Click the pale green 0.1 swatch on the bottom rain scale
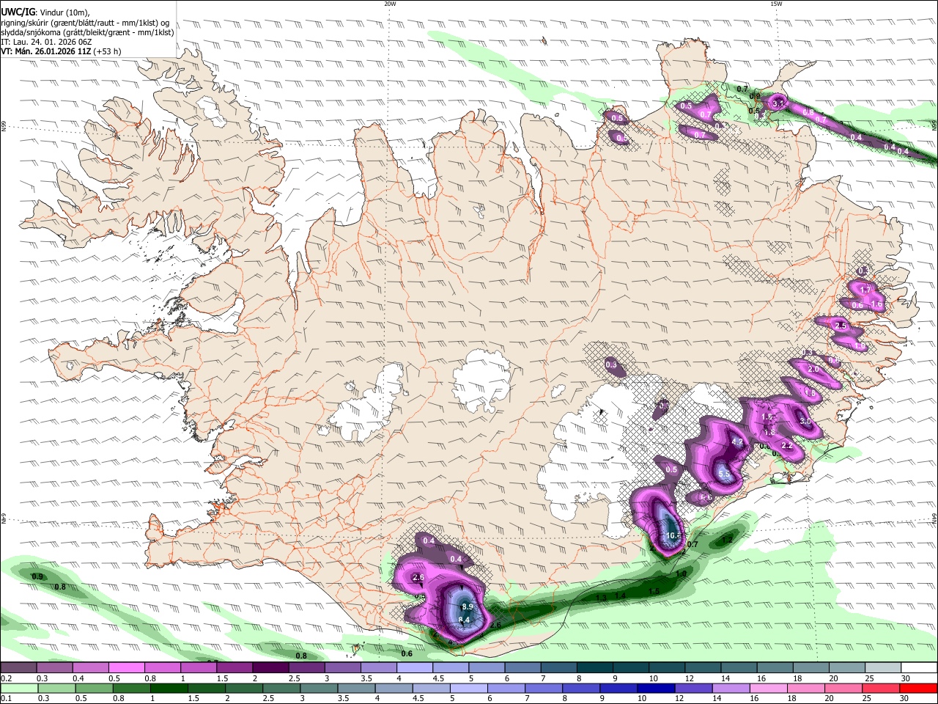938x704 pixels. pyautogui.click(x=18, y=689)
